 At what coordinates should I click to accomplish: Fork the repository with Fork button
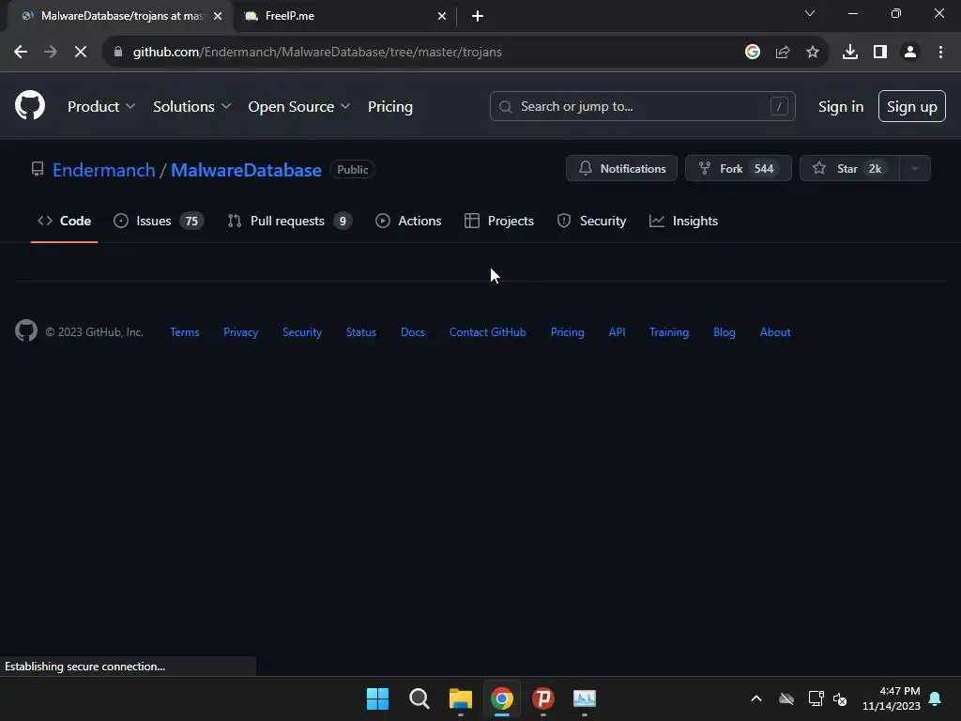[x=738, y=169]
